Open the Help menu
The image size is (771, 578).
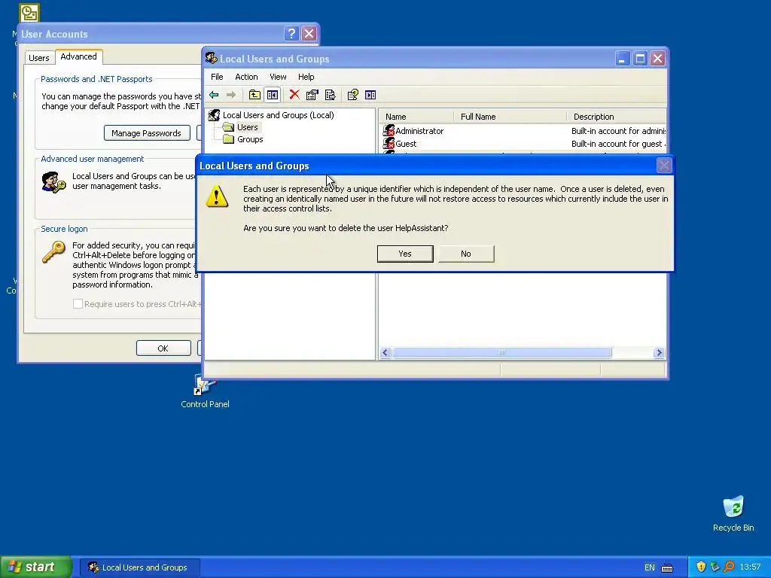306,77
